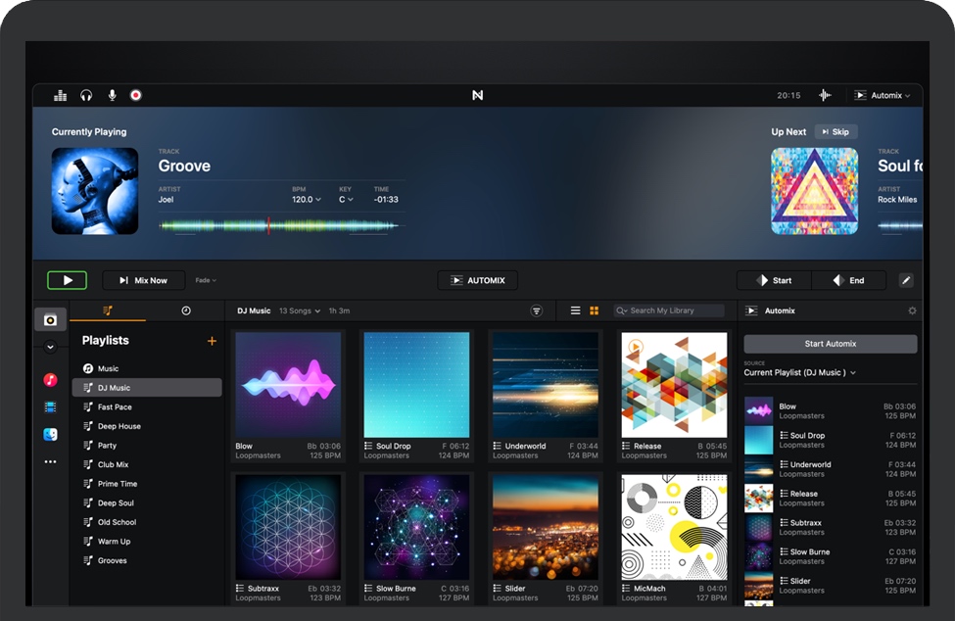Select the Subtraxx tile in grid

point(288,539)
